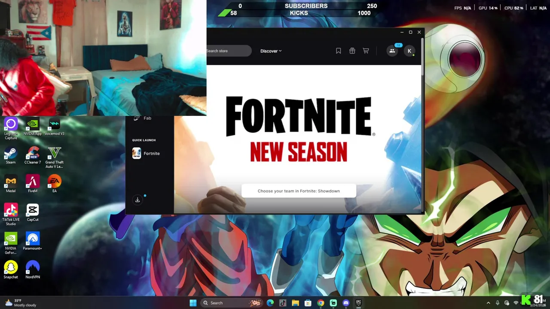Click the taskbar Search box
550x309 pixels.
point(232,303)
